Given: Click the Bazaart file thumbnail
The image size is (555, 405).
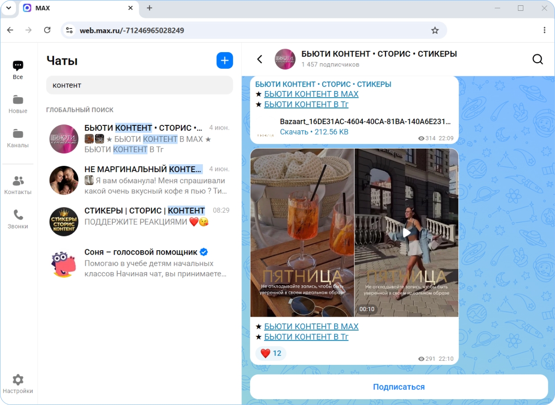Looking at the screenshot, I should (266, 127).
